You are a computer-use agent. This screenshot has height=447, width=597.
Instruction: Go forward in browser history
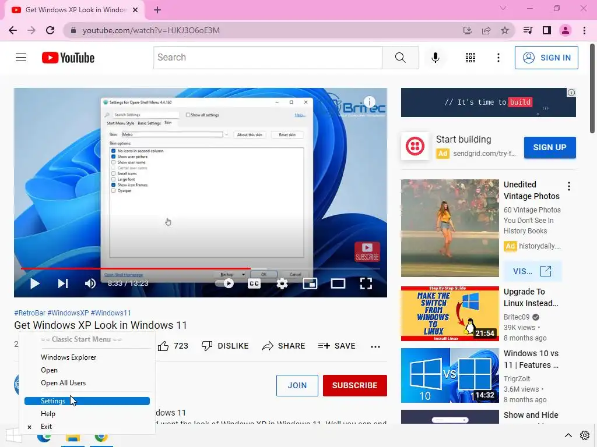click(31, 30)
